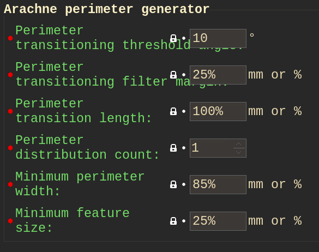Click the lock icon for transitioning threshold angle
Viewport: 319px width, 252px height.
[173, 38]
